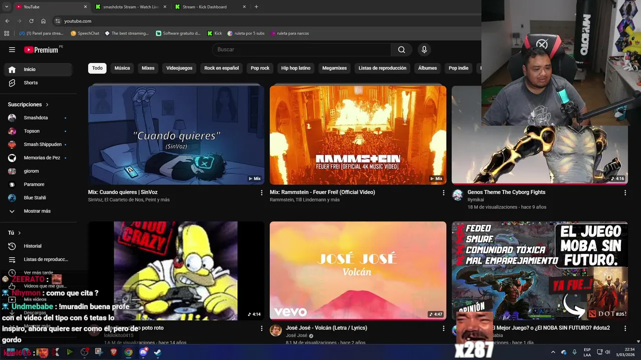Select Listas de reproducción chip
The height and width of the screenshot is (360, 641).
(383, 68)
